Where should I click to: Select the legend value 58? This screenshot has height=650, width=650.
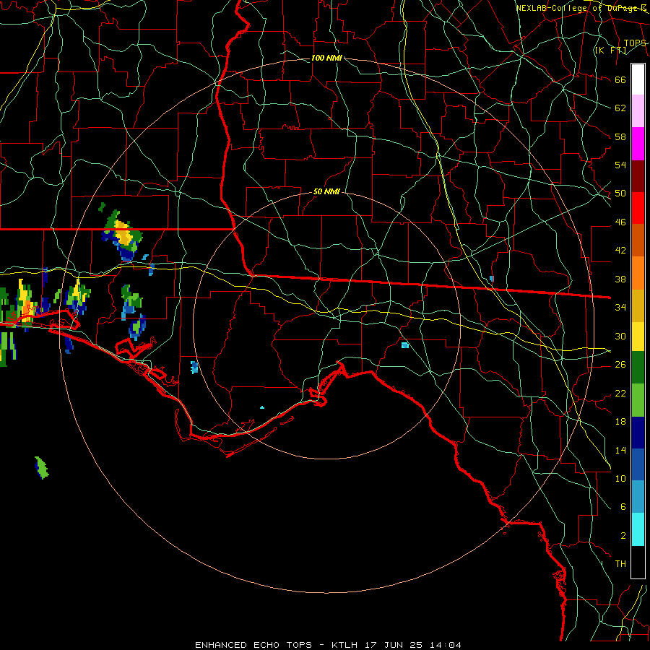(620, 136)
